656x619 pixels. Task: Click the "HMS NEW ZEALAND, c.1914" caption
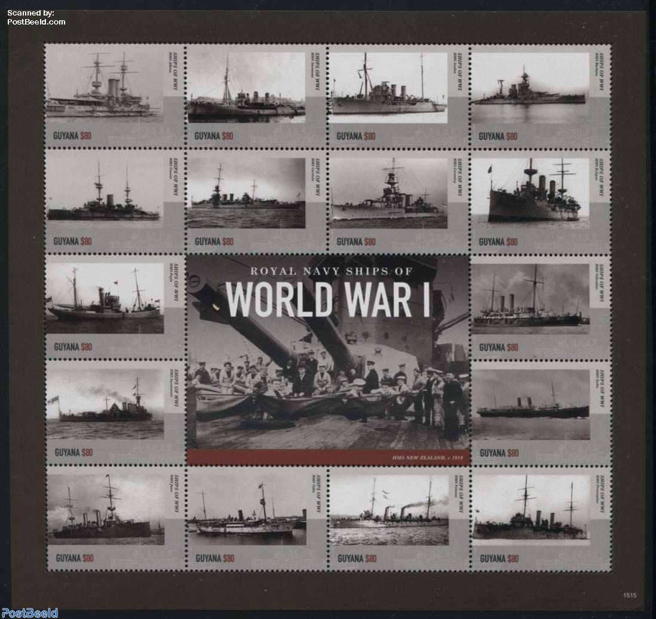[428, 458]
